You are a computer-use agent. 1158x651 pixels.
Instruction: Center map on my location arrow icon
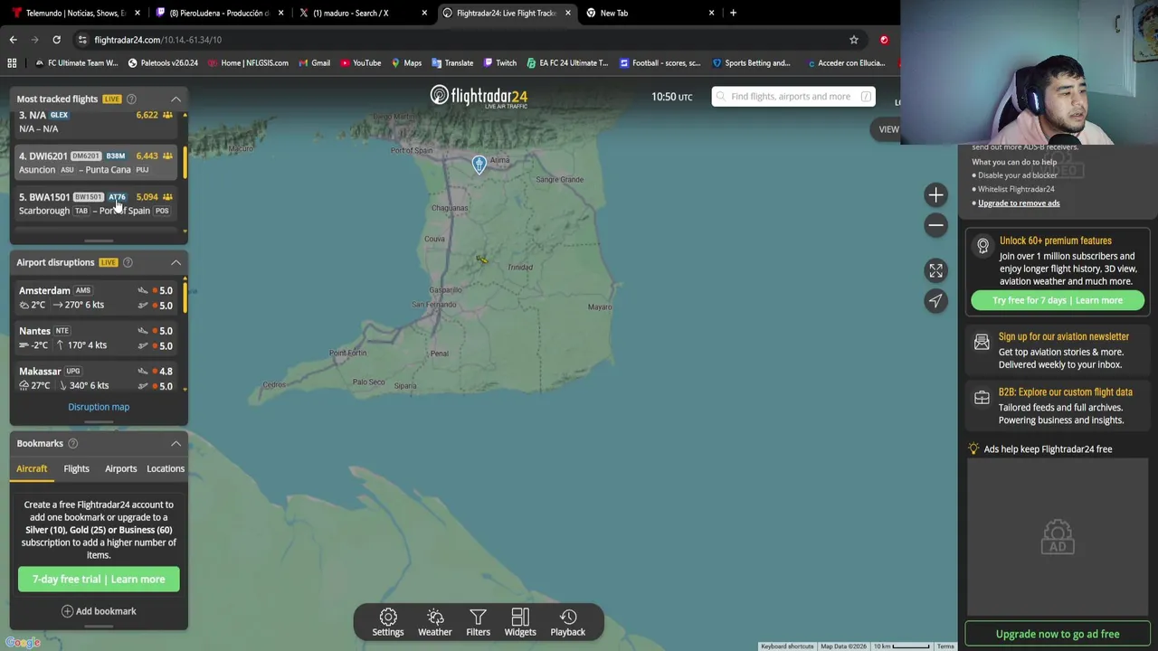pos(935,300)
